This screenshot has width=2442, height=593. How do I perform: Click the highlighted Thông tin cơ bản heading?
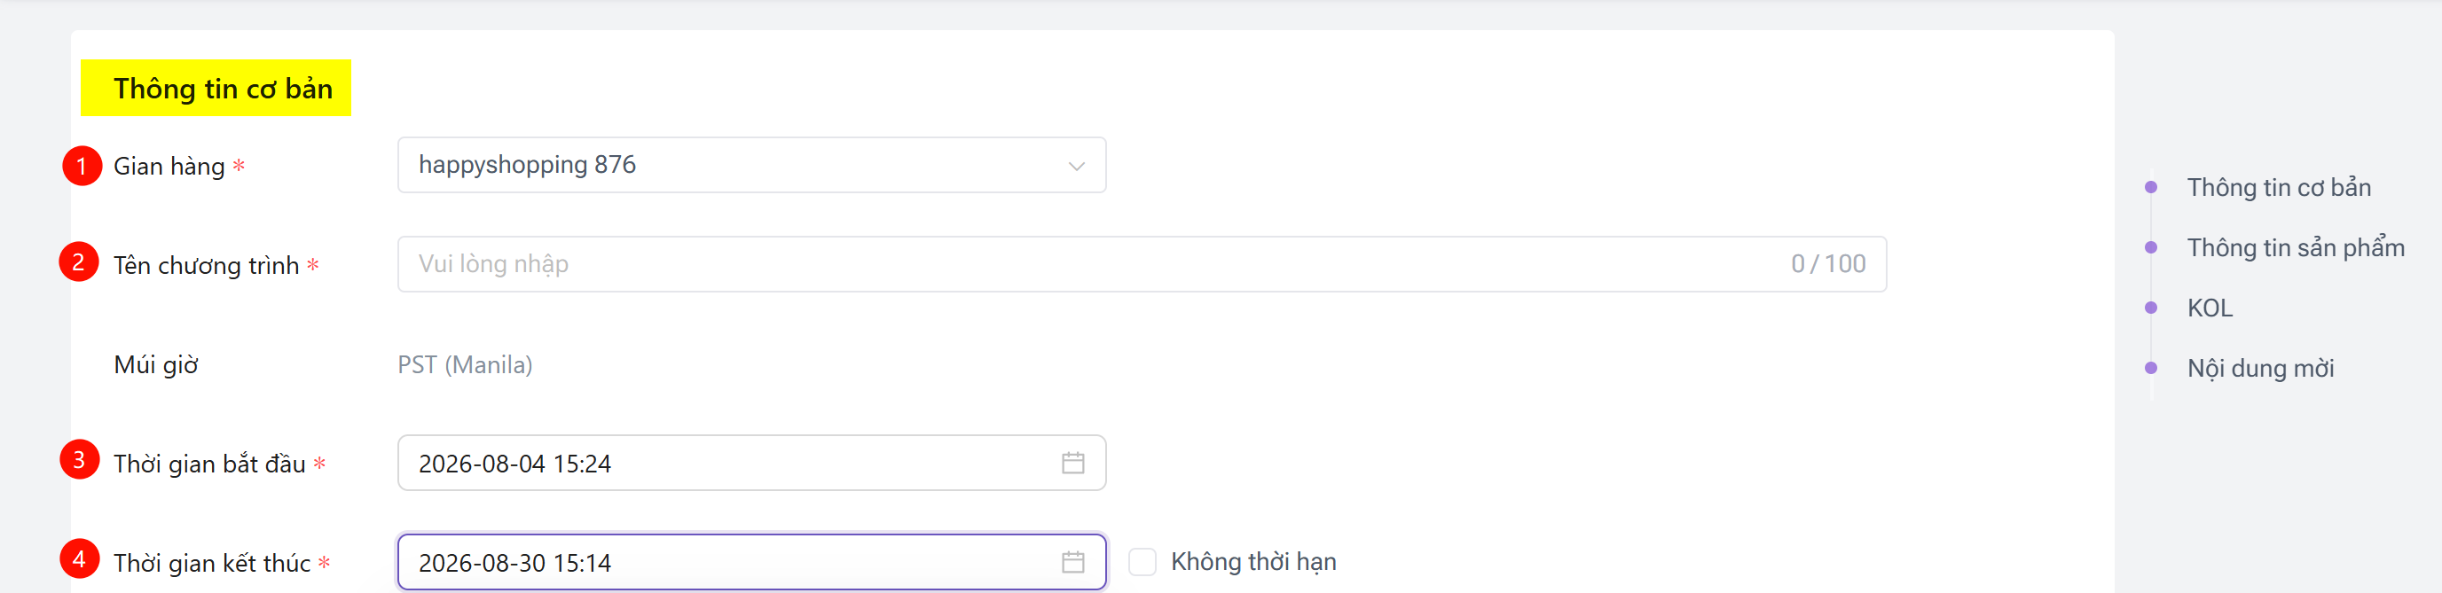point(223,88)
